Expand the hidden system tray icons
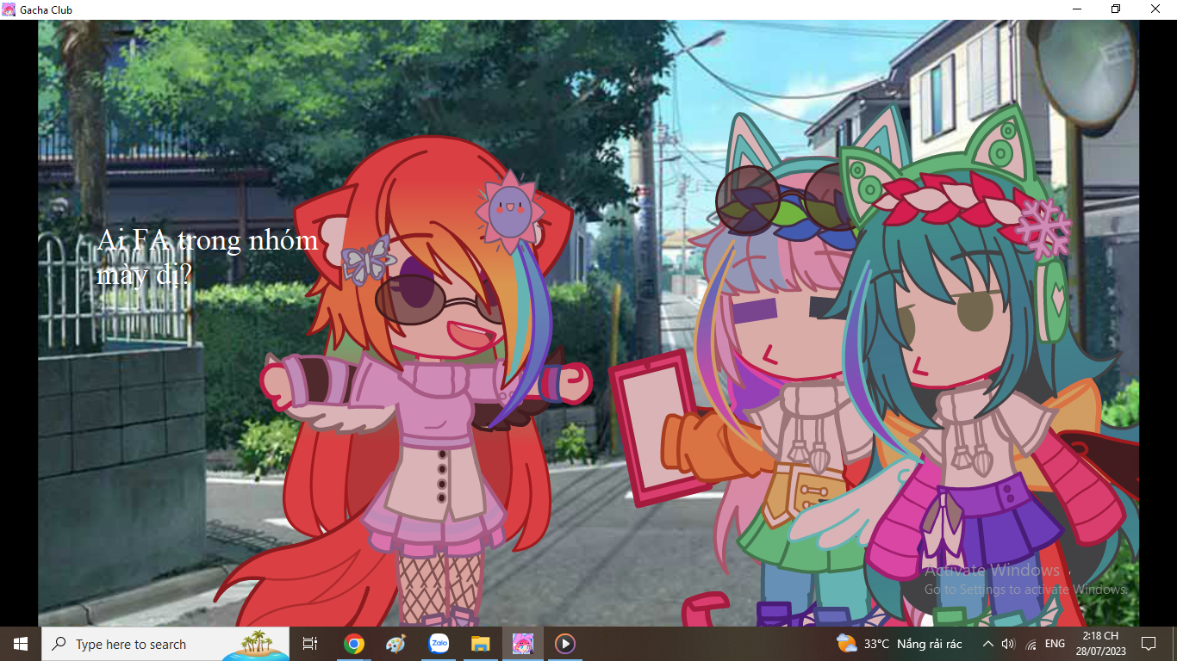This screenshot has height=661, width=1177. 987,644
